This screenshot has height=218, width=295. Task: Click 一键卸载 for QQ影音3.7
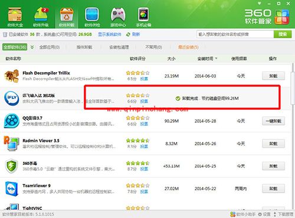point(273,121)
